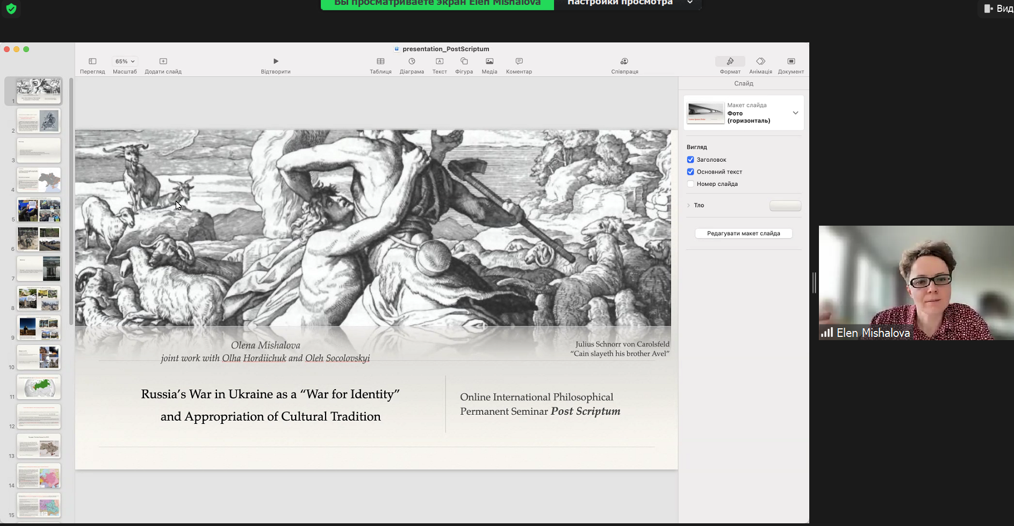Image resolution: width=1014 pixels, height=526 pixels.
Task: Click the Zoom green shield encryption icon
Action: point(11,8)
